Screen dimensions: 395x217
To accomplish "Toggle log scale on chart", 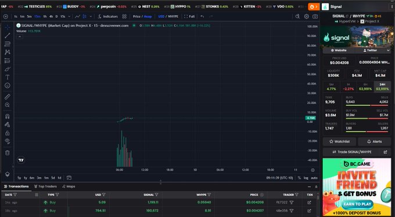I will coord(306,178).
